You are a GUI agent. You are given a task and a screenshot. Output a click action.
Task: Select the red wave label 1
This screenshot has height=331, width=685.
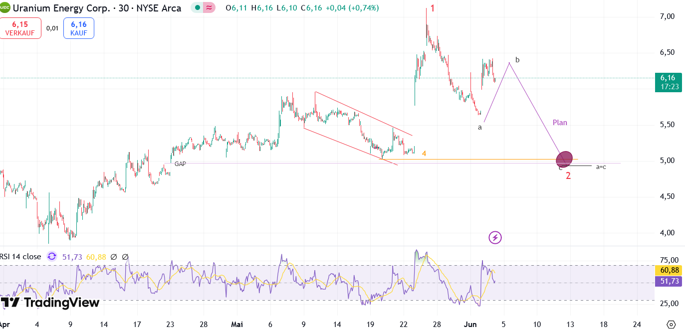pos(433,8)
